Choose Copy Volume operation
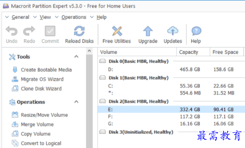This screenshot has height=148, width=245. pos(36,134)
